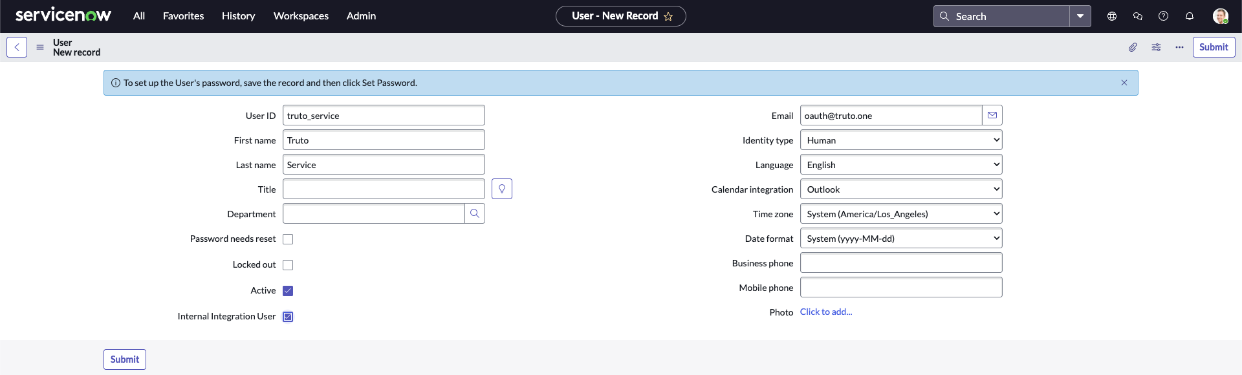Open the Calendar integration dropdown
This screenshot has width=1242, height=375.
901,189
